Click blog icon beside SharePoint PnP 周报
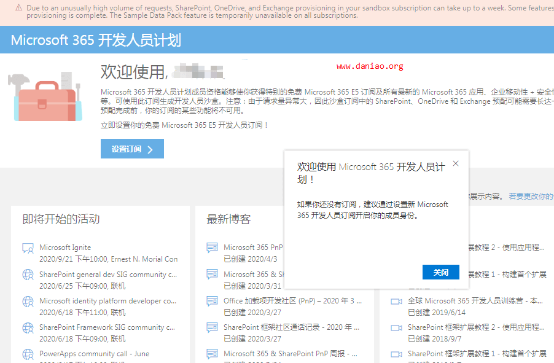 coord(212,354)
